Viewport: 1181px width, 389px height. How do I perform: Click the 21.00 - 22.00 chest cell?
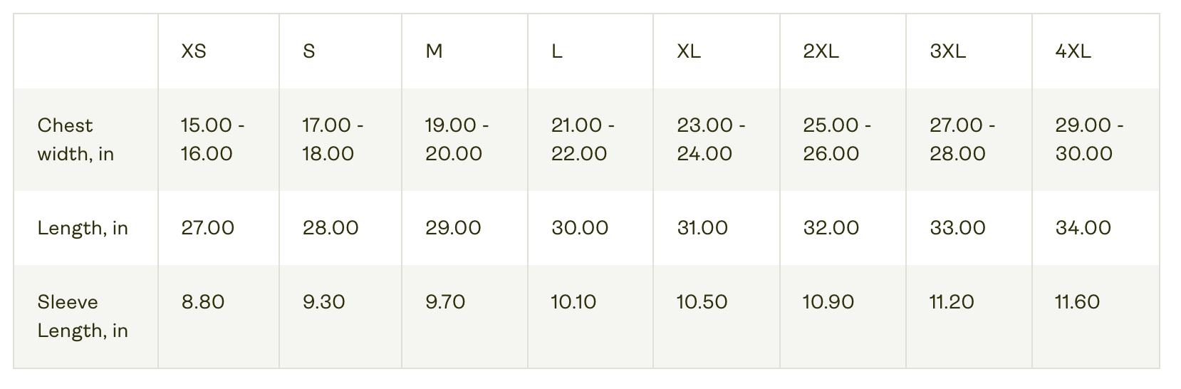tap(583, 140)
